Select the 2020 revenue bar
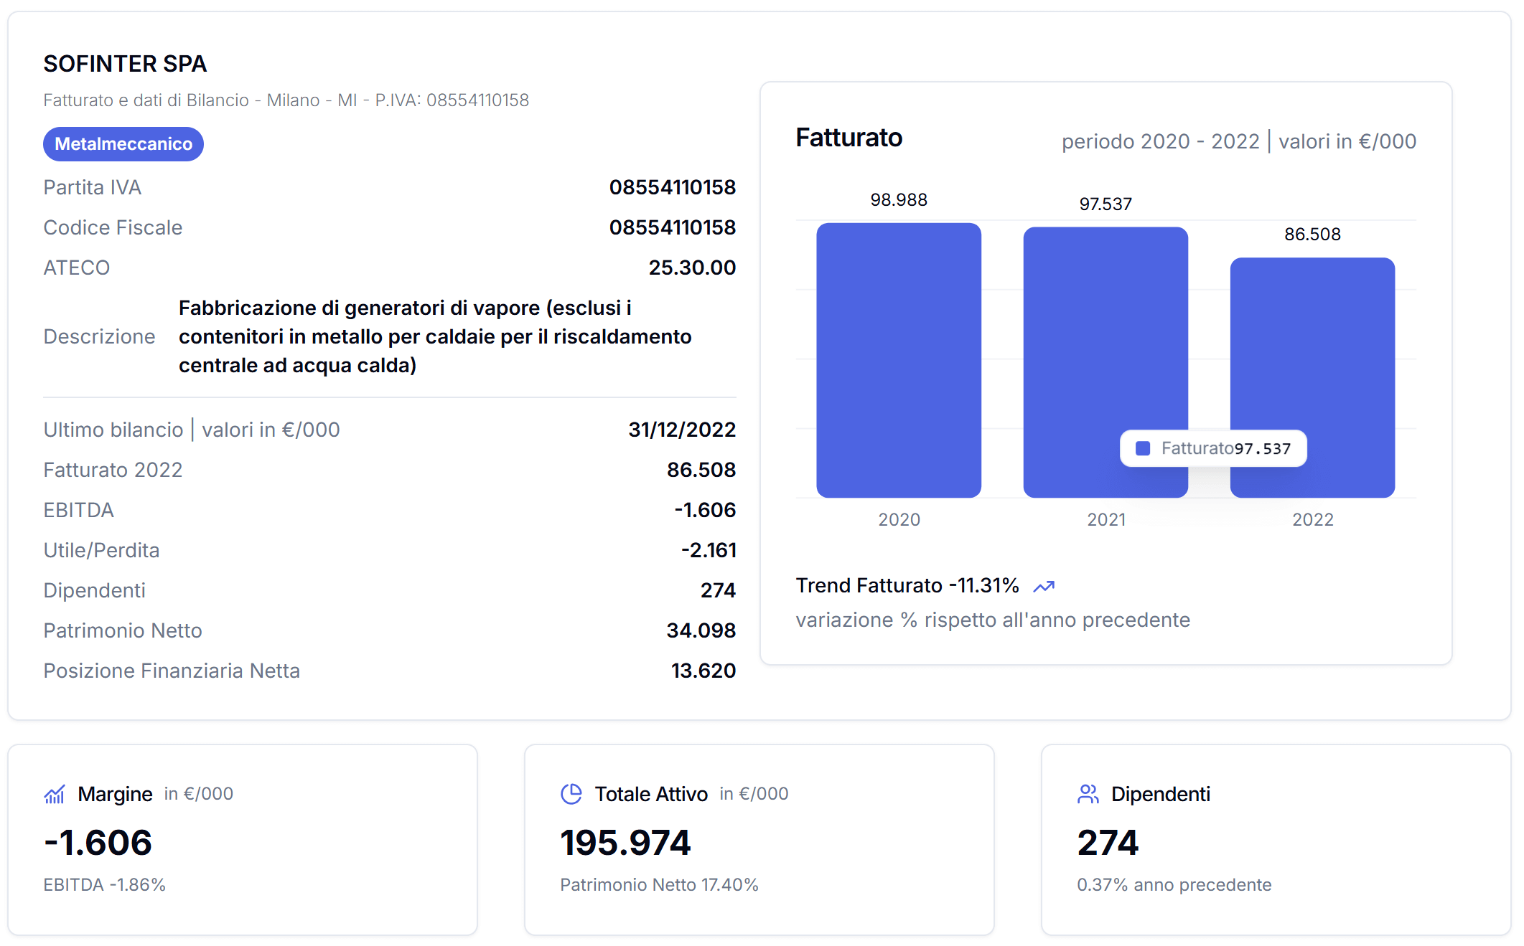 click(899, 360)
